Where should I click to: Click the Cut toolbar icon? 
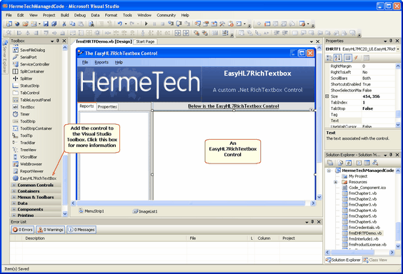click(x=64, y=24)
